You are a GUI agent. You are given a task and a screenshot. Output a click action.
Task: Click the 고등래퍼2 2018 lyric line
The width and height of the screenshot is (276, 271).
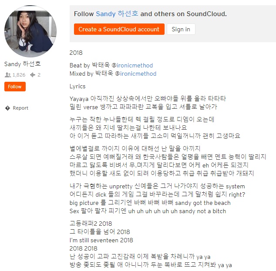click(91, 224)
